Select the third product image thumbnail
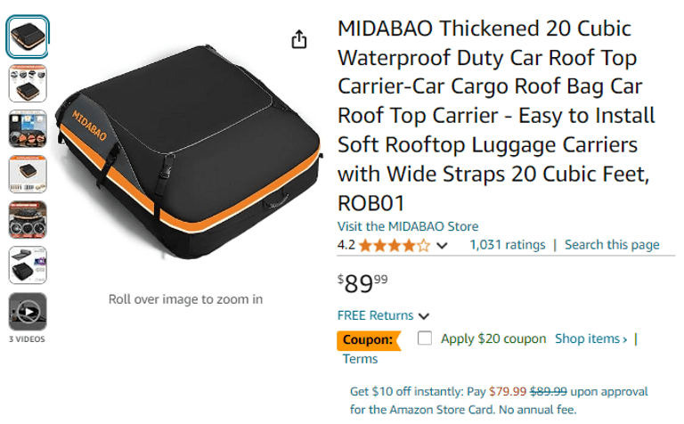Image resolution: width=684 pixels, height=424 pixels. click(x=28, y=128)
